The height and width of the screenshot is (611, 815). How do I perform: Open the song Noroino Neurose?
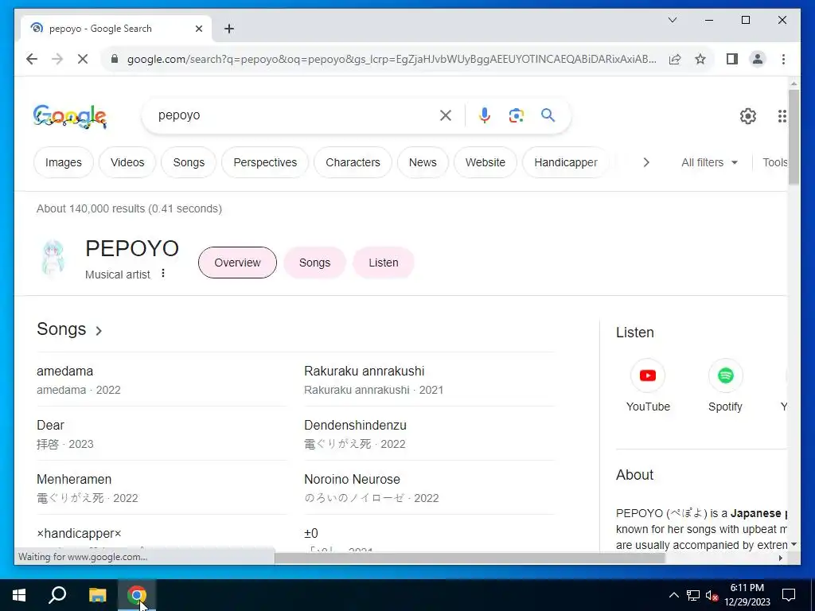352,480
